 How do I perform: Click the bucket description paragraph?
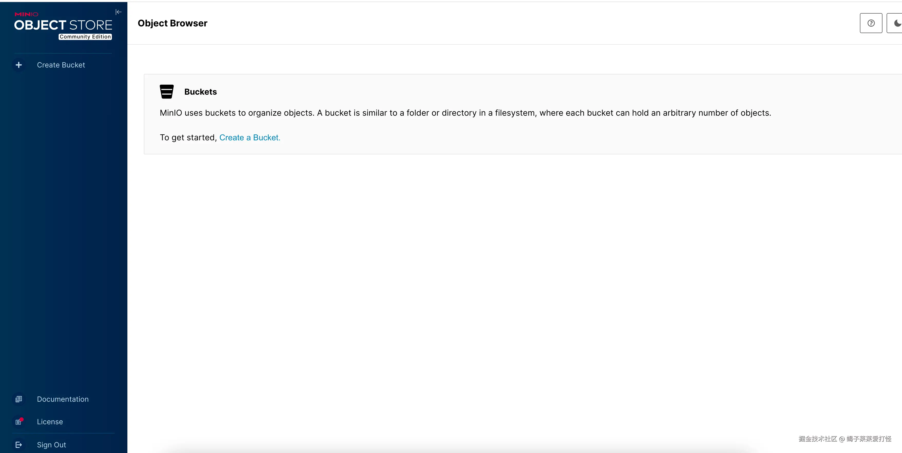pyautogui.click(x=465, y=113)
